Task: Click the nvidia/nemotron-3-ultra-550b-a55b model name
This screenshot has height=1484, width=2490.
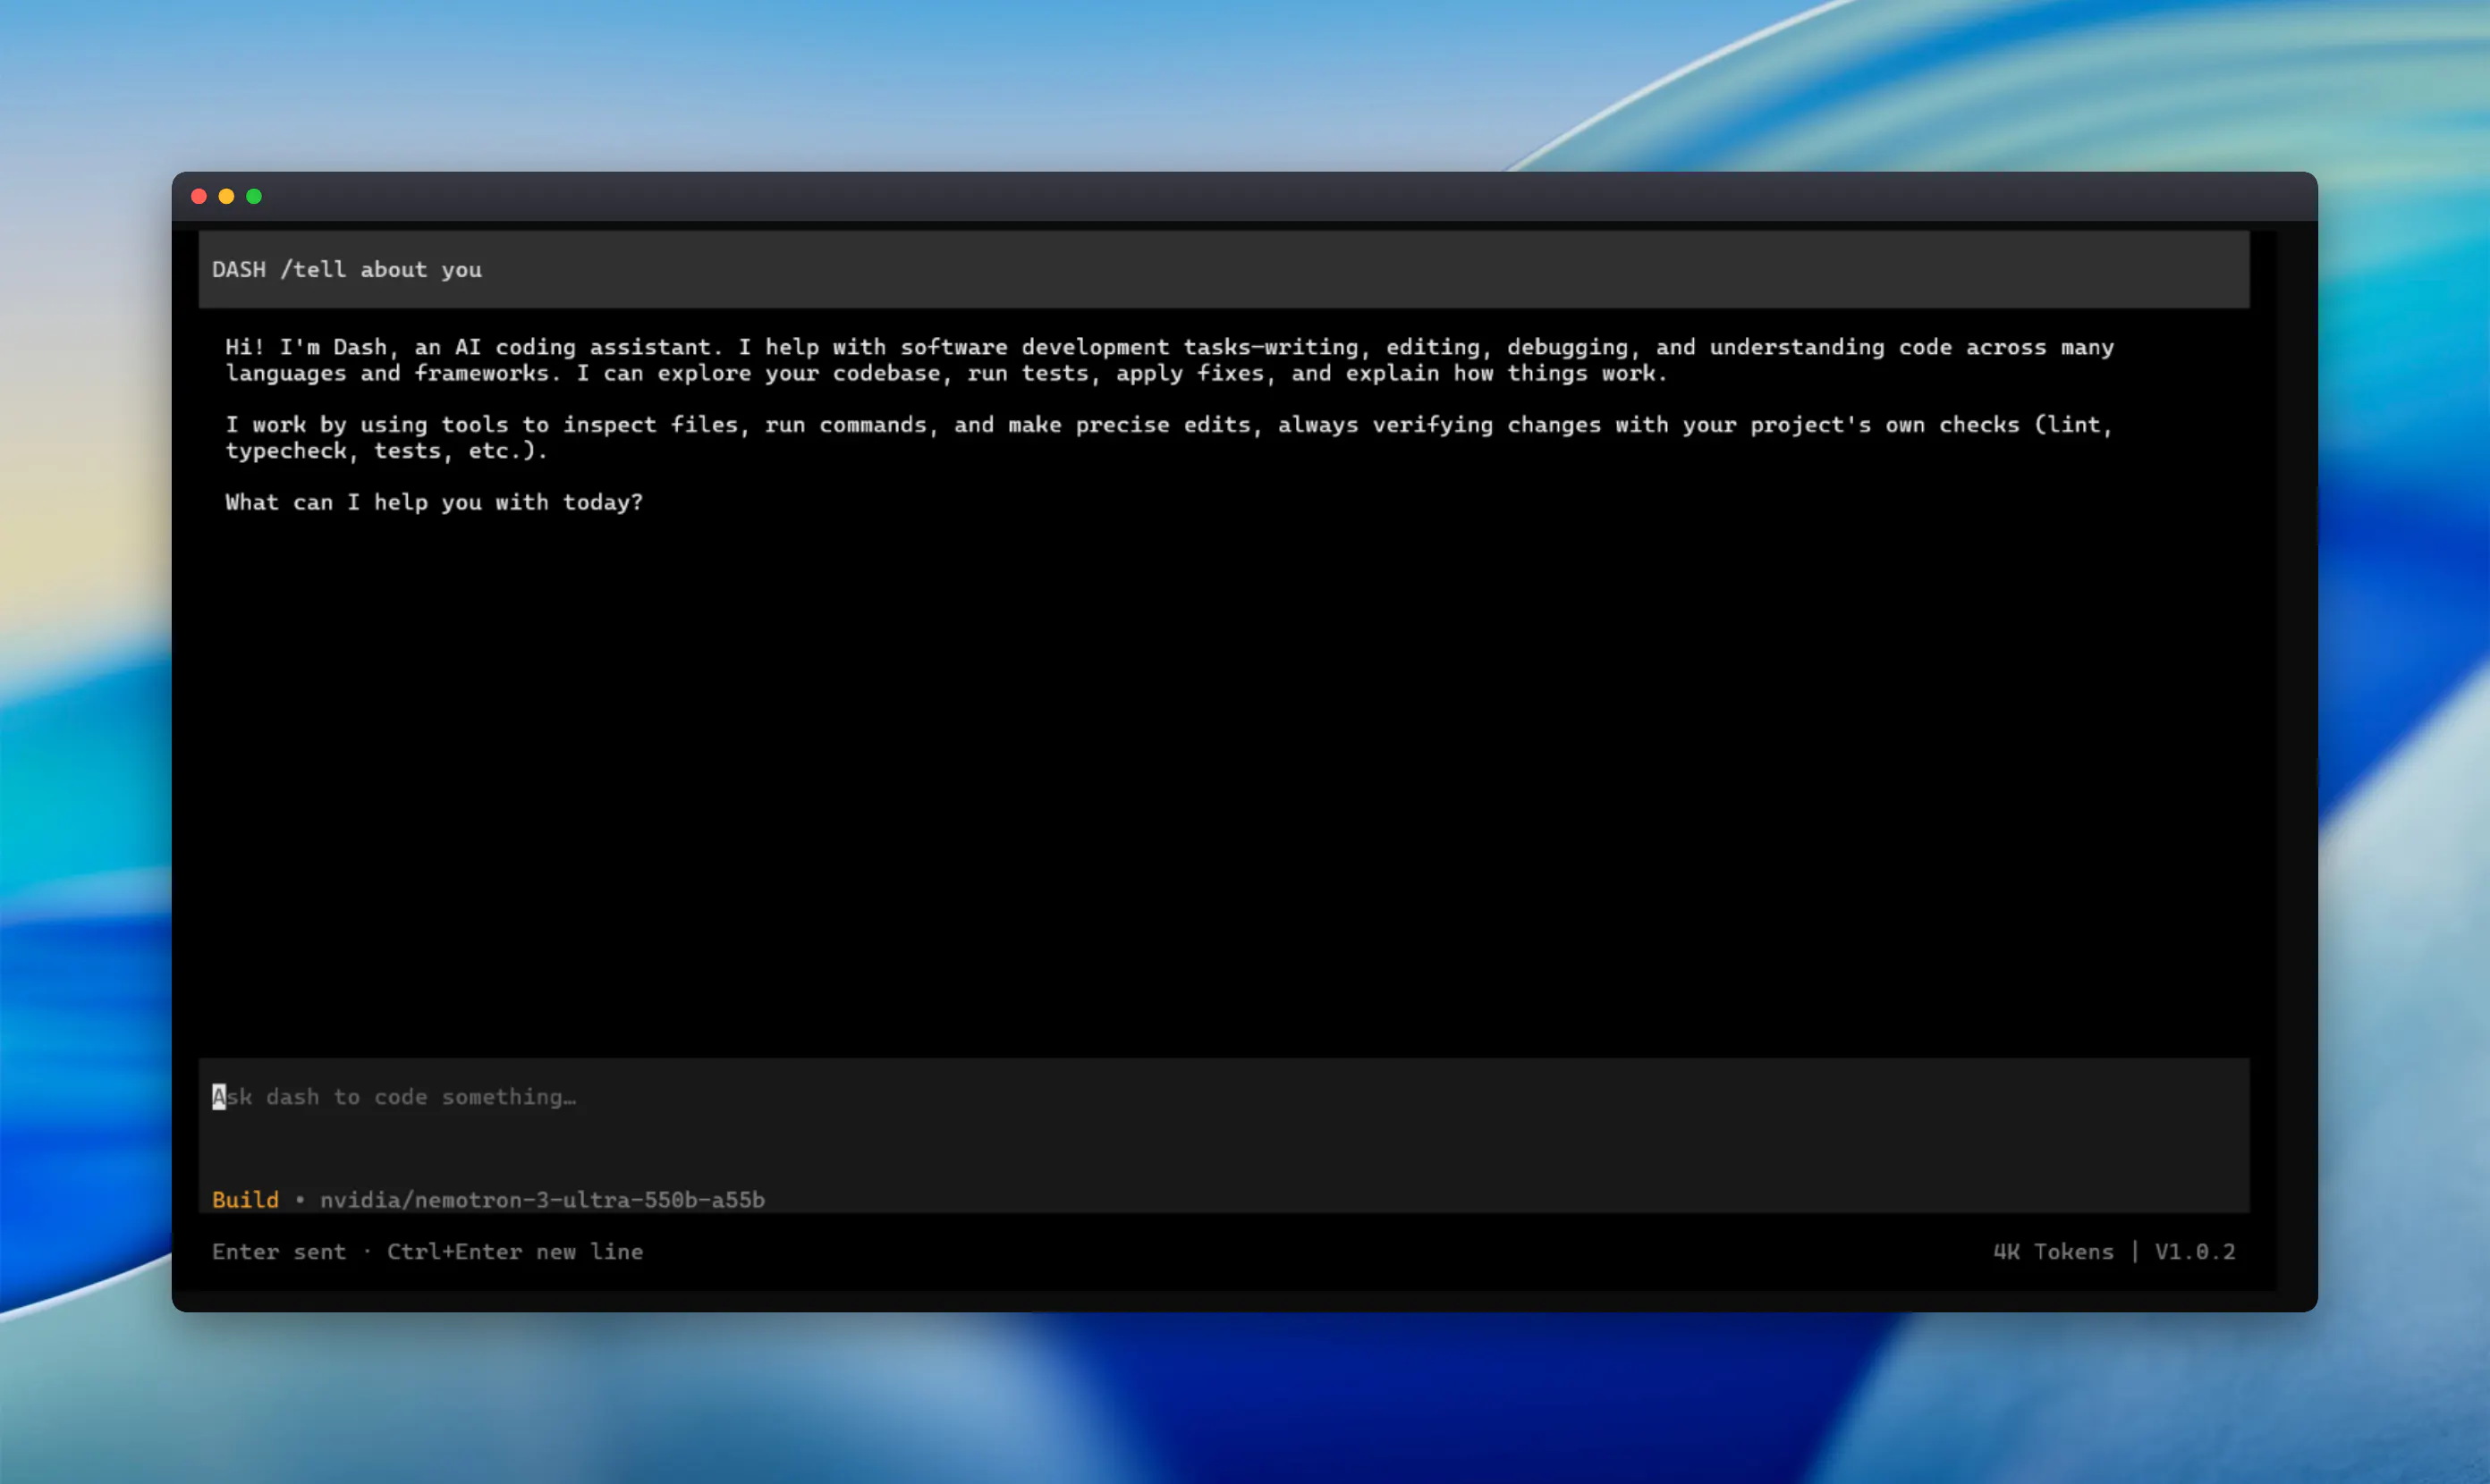Action: [x=542, y=1200]
